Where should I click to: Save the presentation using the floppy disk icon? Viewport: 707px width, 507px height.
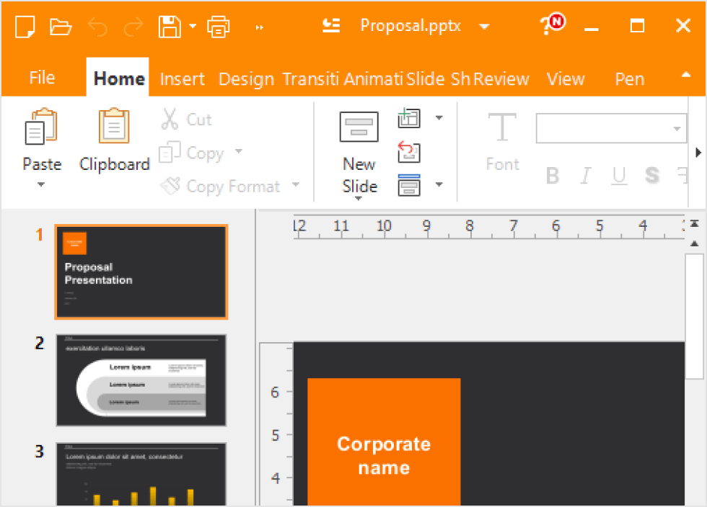(170, 27)
